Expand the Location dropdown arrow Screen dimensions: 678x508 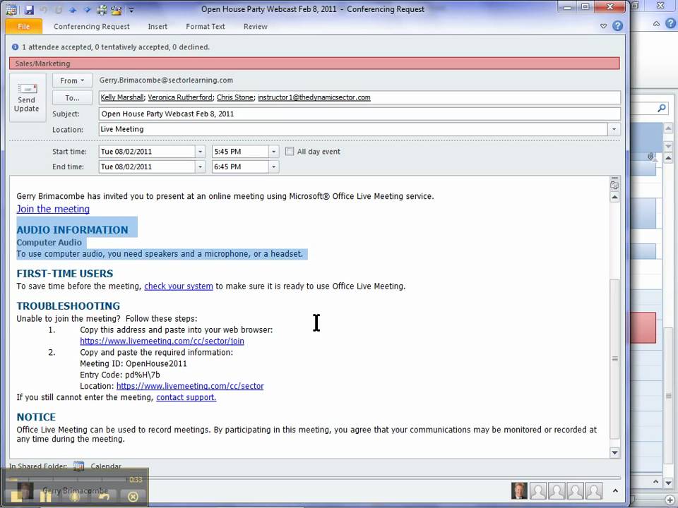614,129
